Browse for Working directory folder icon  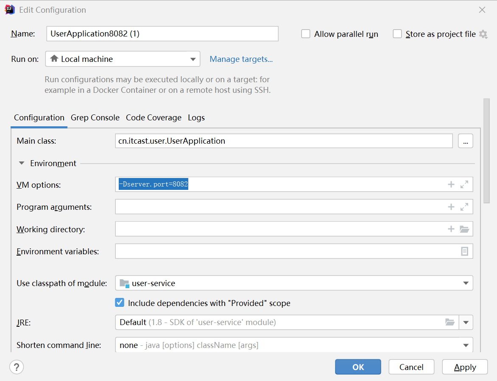point(464,229)
